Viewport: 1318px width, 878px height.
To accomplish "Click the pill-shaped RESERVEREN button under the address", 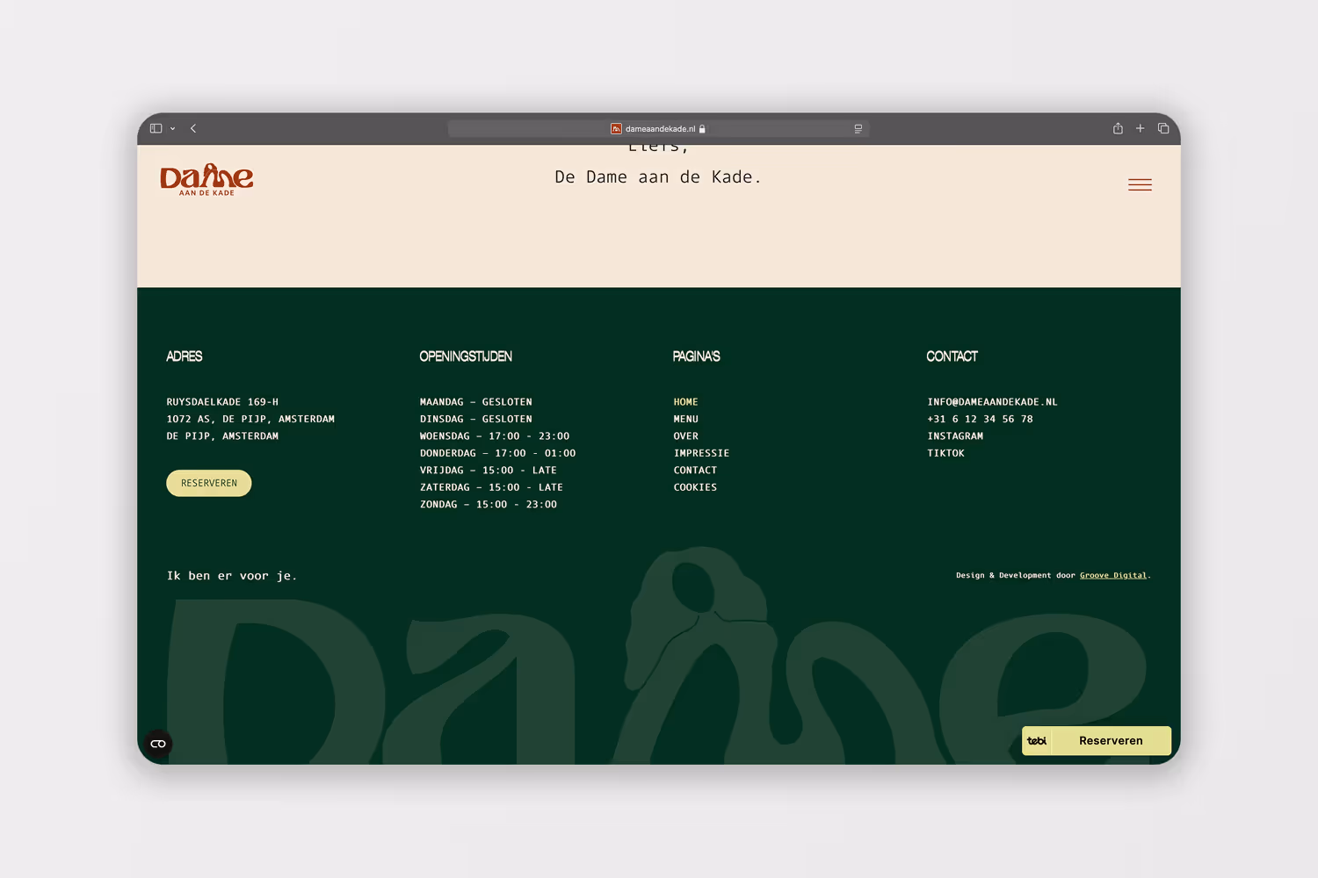I will (209, 483).
